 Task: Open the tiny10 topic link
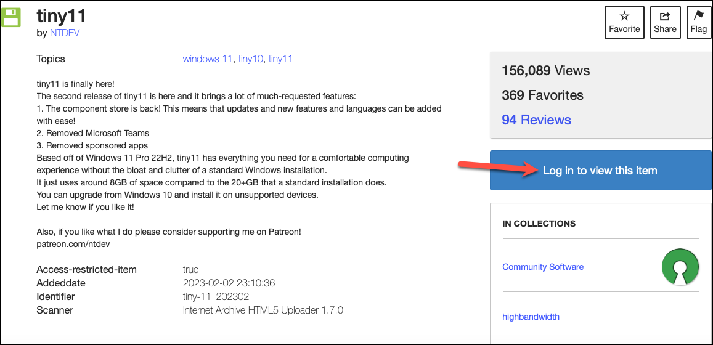(x=251, y=59)
